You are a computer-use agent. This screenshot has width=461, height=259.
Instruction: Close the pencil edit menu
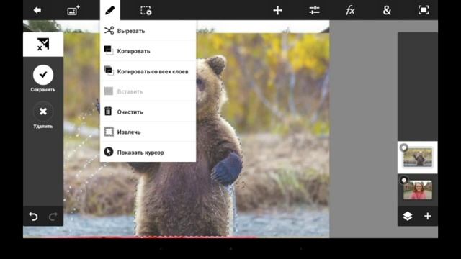coord(109,10)
